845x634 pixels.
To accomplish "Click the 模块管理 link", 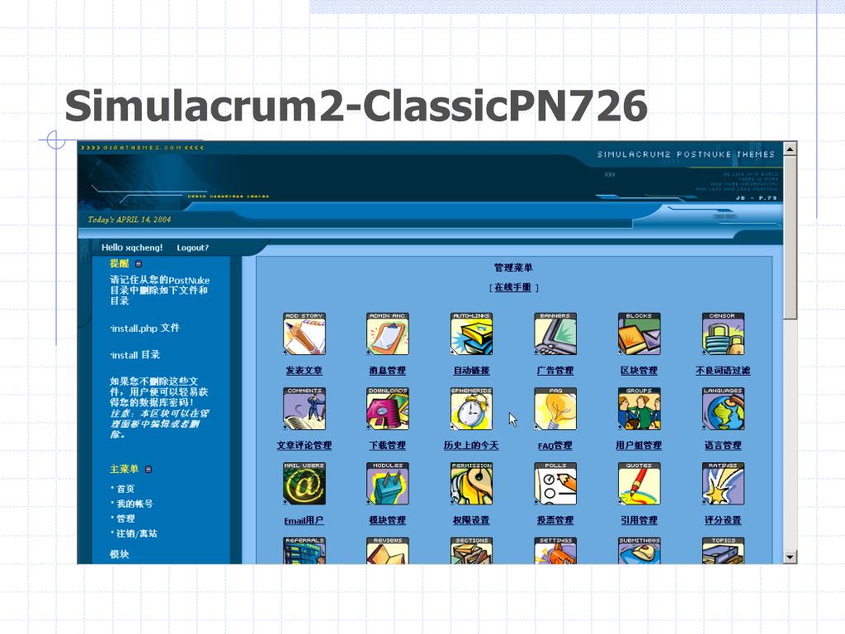I will tap(388, 520).
